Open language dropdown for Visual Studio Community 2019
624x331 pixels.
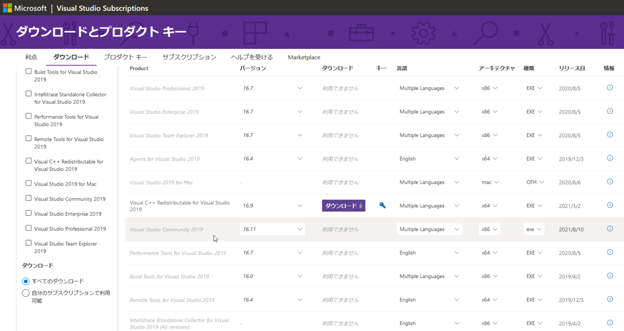click(x=429, y=229)
